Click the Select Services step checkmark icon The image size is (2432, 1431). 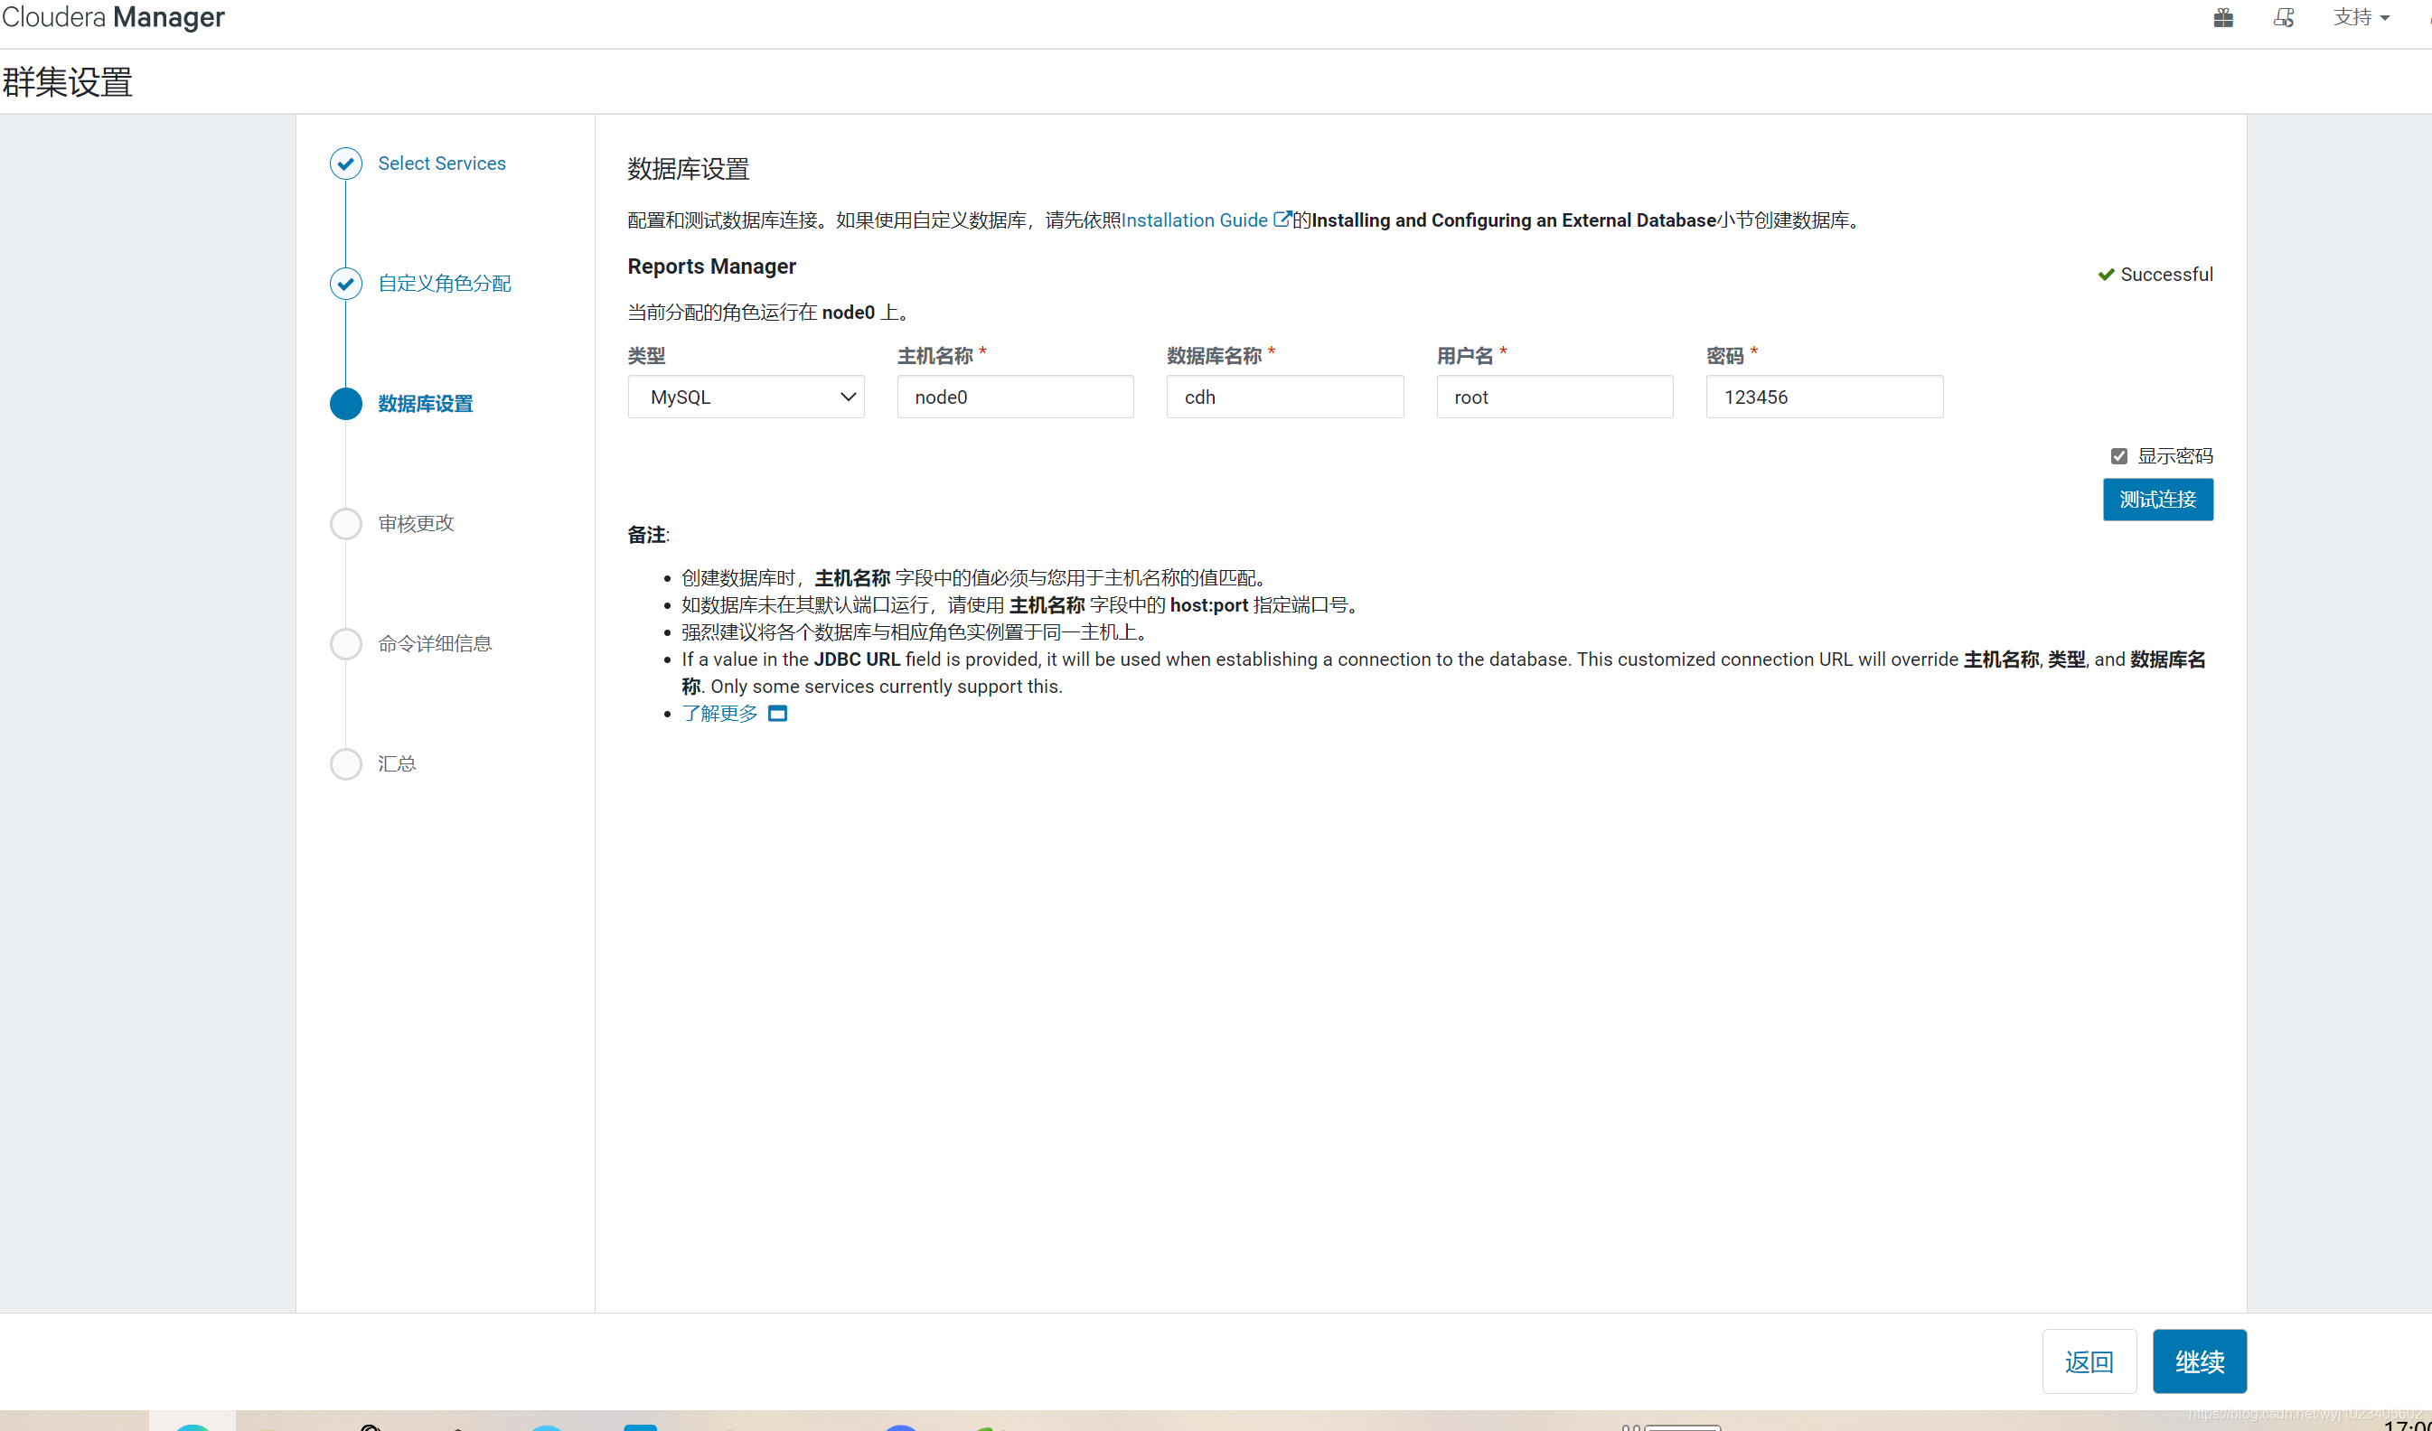click(x=345, y=164)
